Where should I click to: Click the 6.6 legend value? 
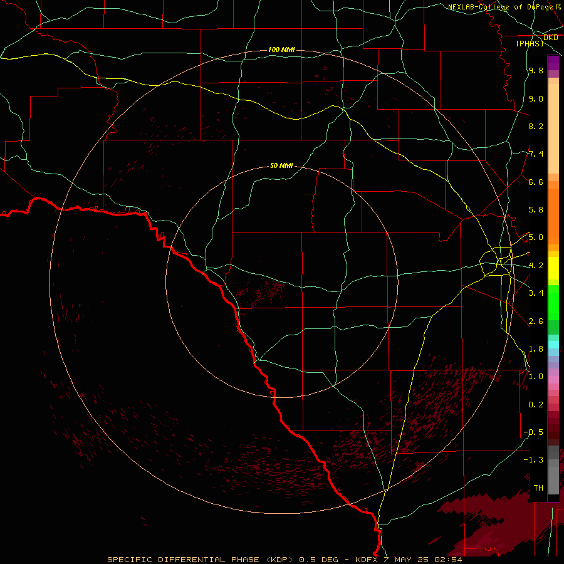pos(536,182)
